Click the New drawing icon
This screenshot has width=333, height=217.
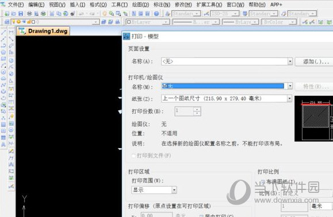click(7, 14)
